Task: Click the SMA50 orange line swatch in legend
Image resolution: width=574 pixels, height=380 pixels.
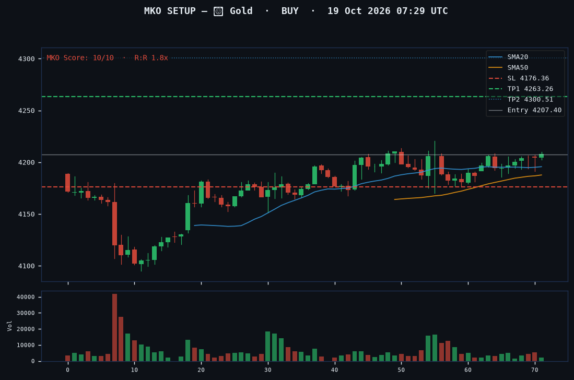Action: [x=495, y=68]
